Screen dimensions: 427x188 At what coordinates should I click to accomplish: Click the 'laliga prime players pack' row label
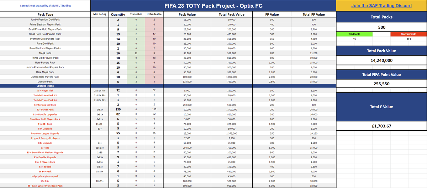(45, 176)
